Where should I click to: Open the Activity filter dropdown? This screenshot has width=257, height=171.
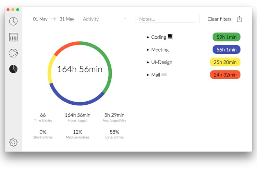tap(105, 19)
